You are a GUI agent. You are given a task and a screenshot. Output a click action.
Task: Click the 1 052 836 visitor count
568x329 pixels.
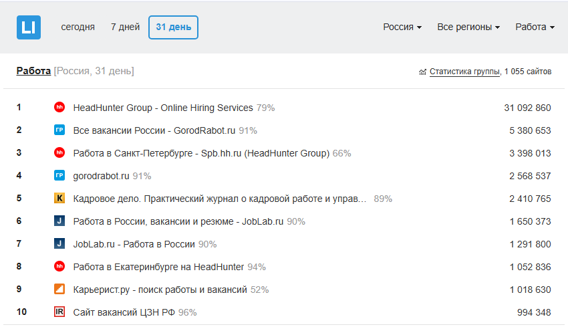531,267
